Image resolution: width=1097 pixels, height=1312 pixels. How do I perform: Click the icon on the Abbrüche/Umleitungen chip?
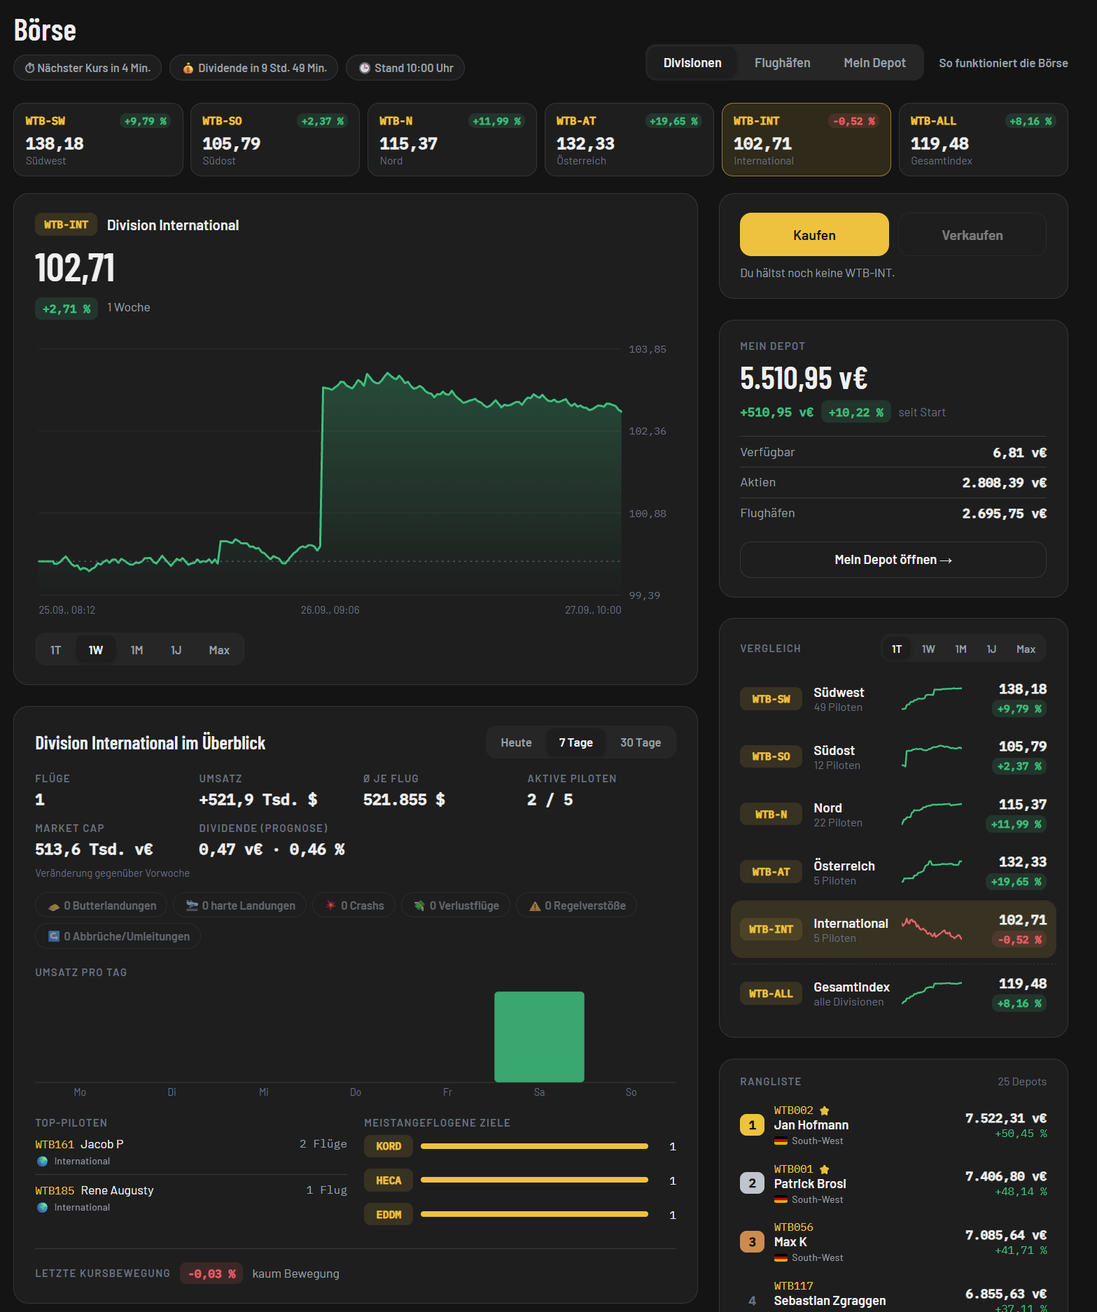[54, 936]
